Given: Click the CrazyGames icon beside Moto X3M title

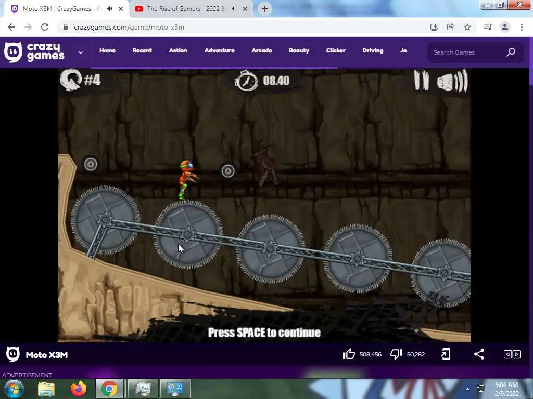Looking at the screenshot, I should pos(13,354).
